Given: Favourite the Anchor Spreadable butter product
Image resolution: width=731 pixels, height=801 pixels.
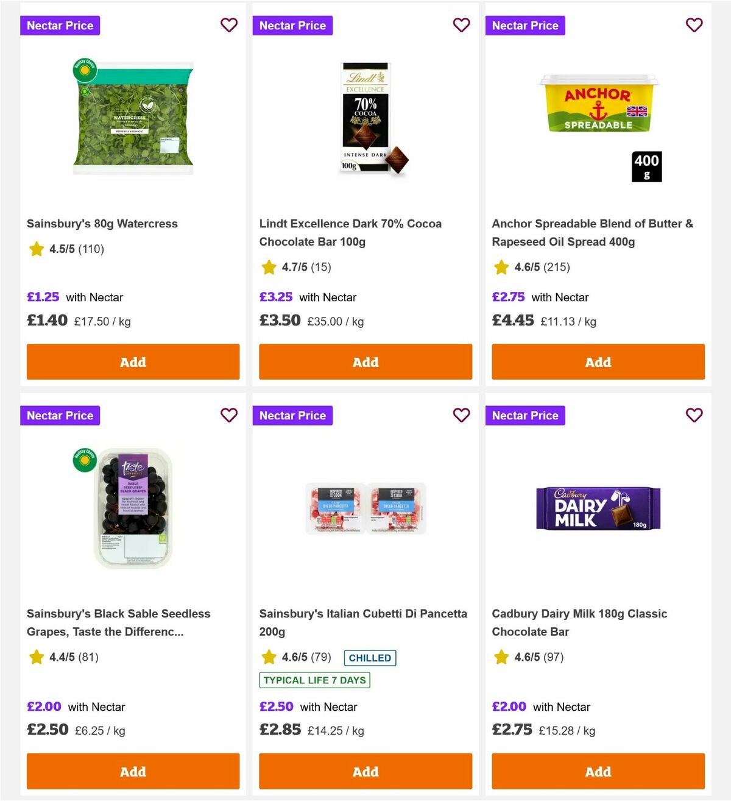Looking at the screenshot, I should (694, 25).
